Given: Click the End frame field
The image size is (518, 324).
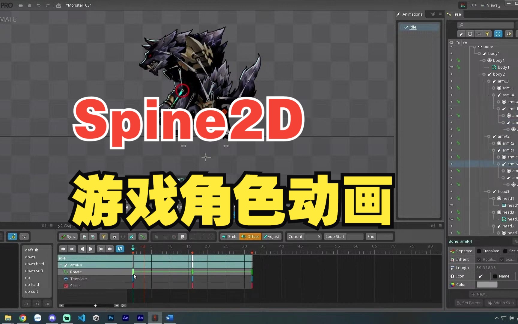Looking at the screenshot, I should pos(384,237).
